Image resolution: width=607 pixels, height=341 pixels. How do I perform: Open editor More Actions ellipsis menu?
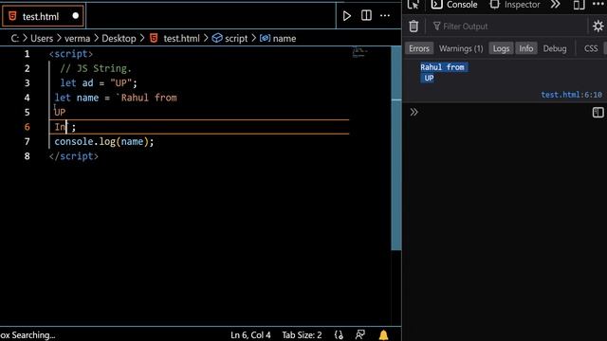[385, 16]
